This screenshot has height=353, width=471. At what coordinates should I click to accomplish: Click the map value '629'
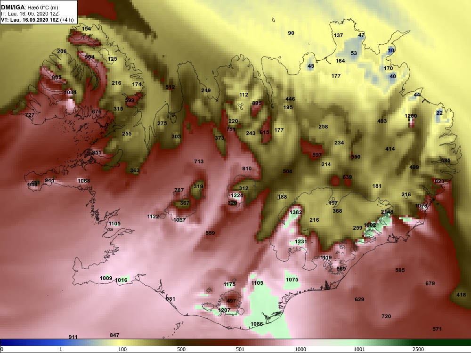[359, 299]
